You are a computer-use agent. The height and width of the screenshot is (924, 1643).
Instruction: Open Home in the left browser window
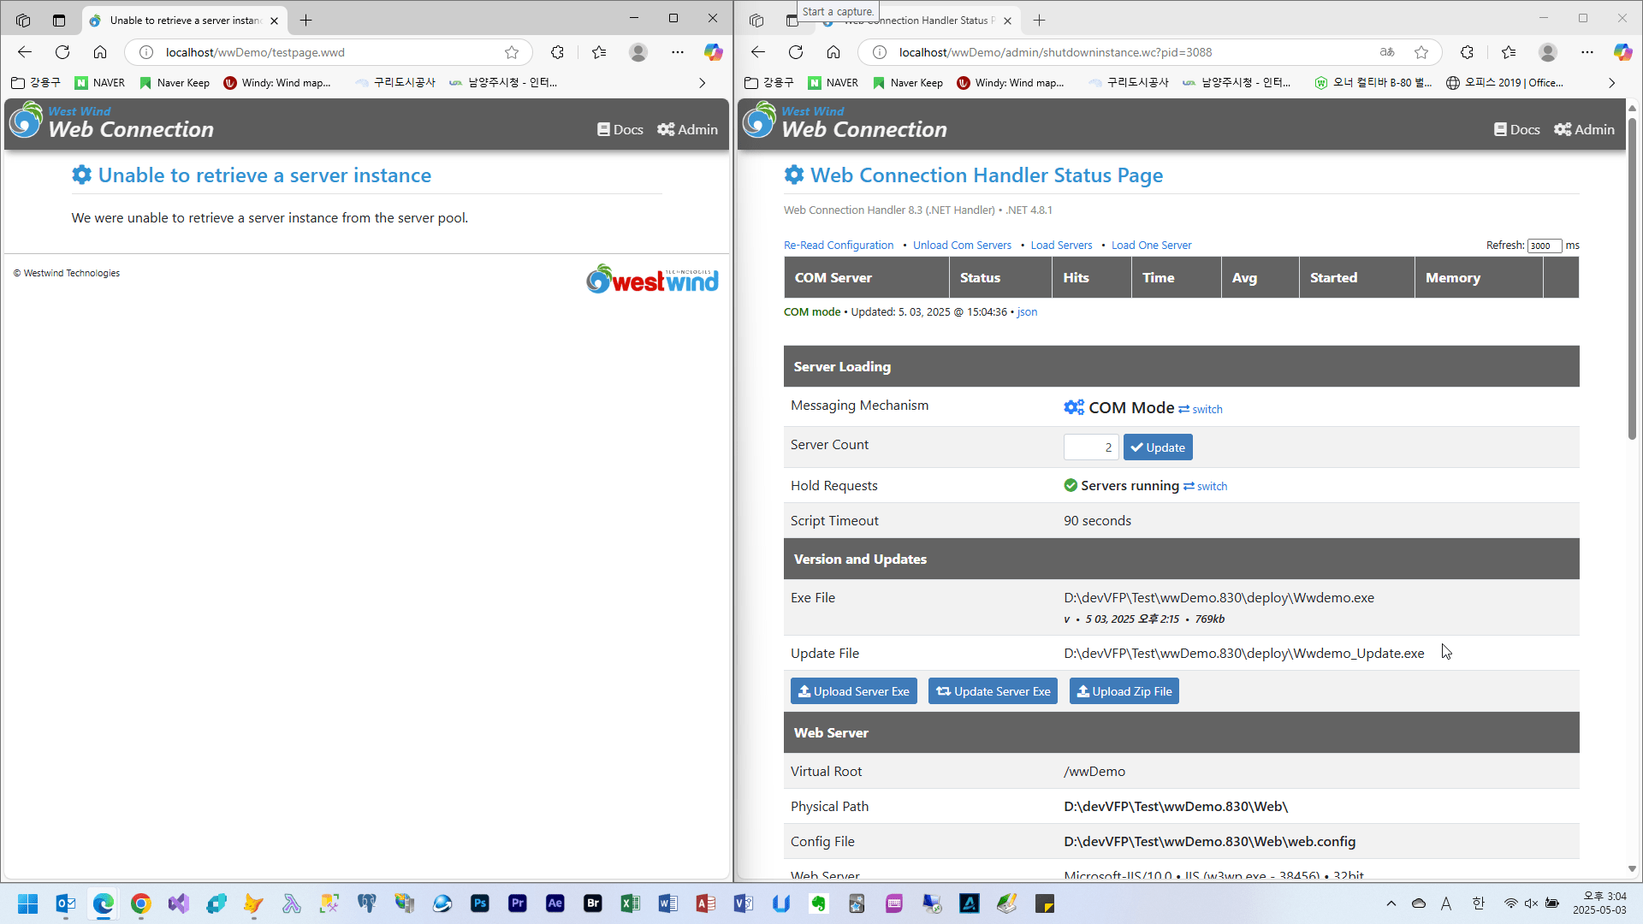pos(100,52)
